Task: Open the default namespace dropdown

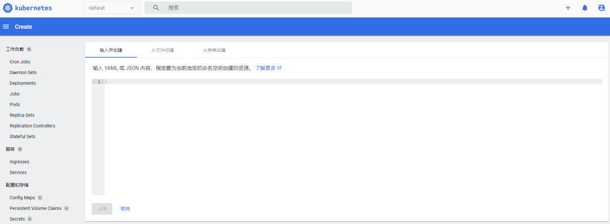Action: point(111,8)
